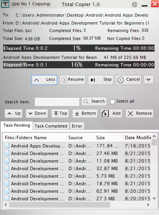Add files to the task list
The image size is (159, 215).
pyautogui.click(x=112, y=114)
